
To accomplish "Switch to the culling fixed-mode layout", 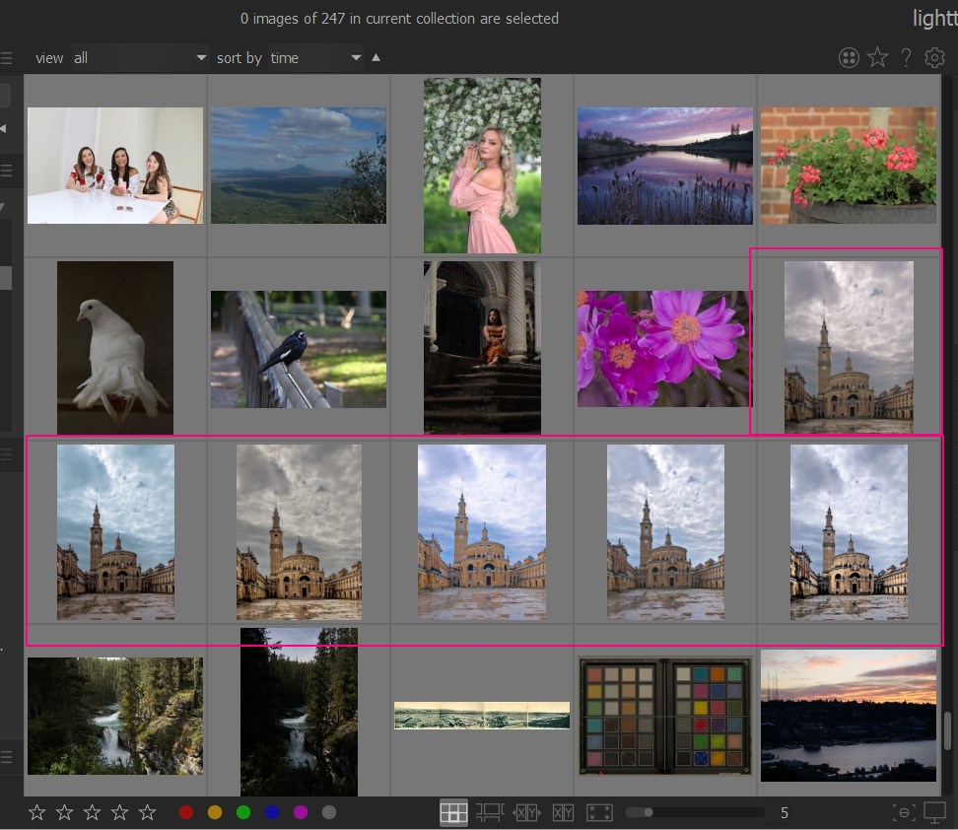I will tap(526, 813).
